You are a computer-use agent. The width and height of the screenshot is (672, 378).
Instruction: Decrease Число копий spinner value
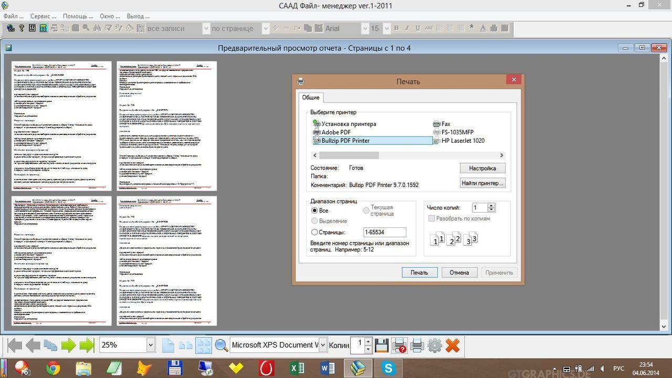[x=491, y=210]
